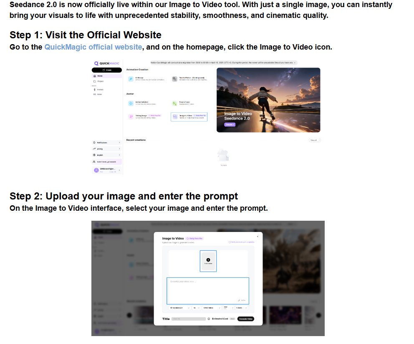Click the QuickMagic logo
The image size is (414, 344).
pos(107,63)
